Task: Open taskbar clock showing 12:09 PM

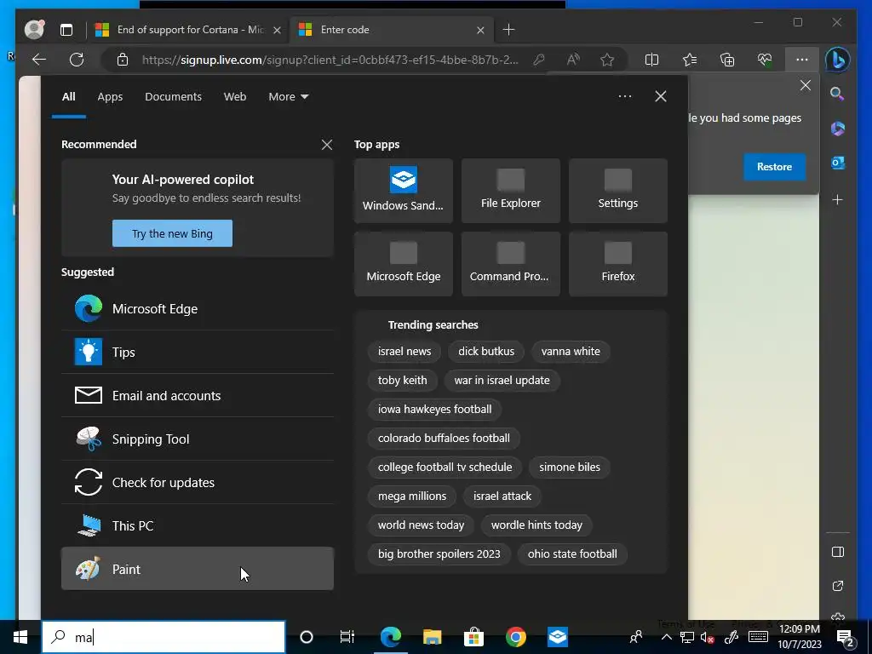Action: pos(800,637)
